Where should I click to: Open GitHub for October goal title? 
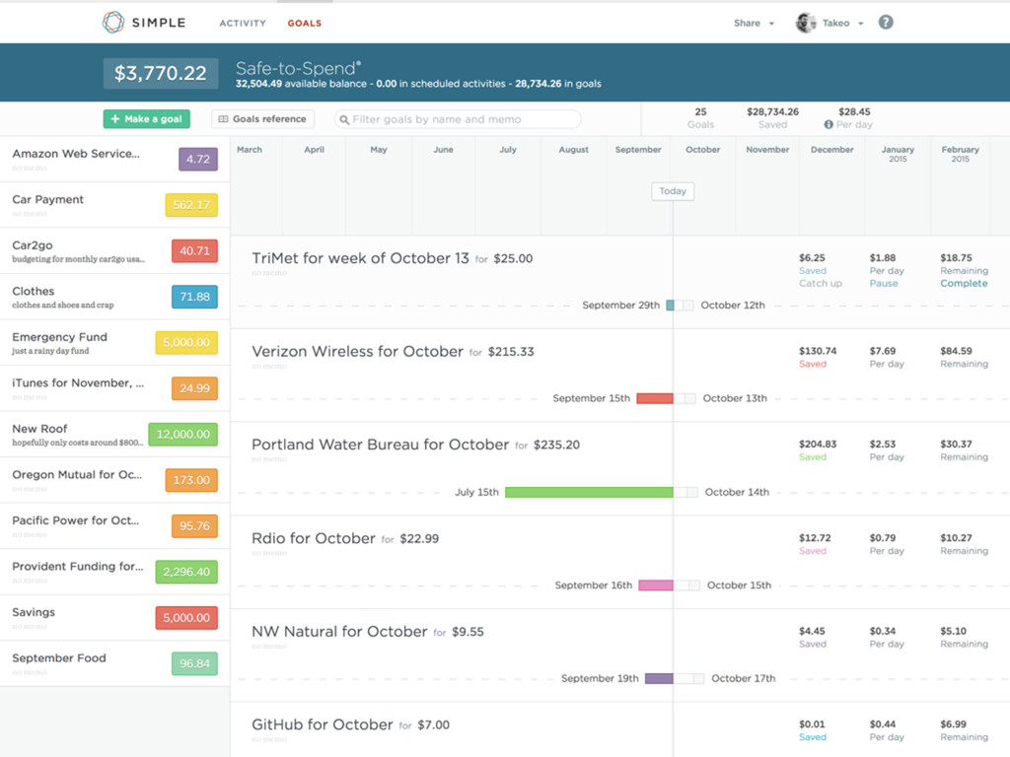[x=323, y=724]
